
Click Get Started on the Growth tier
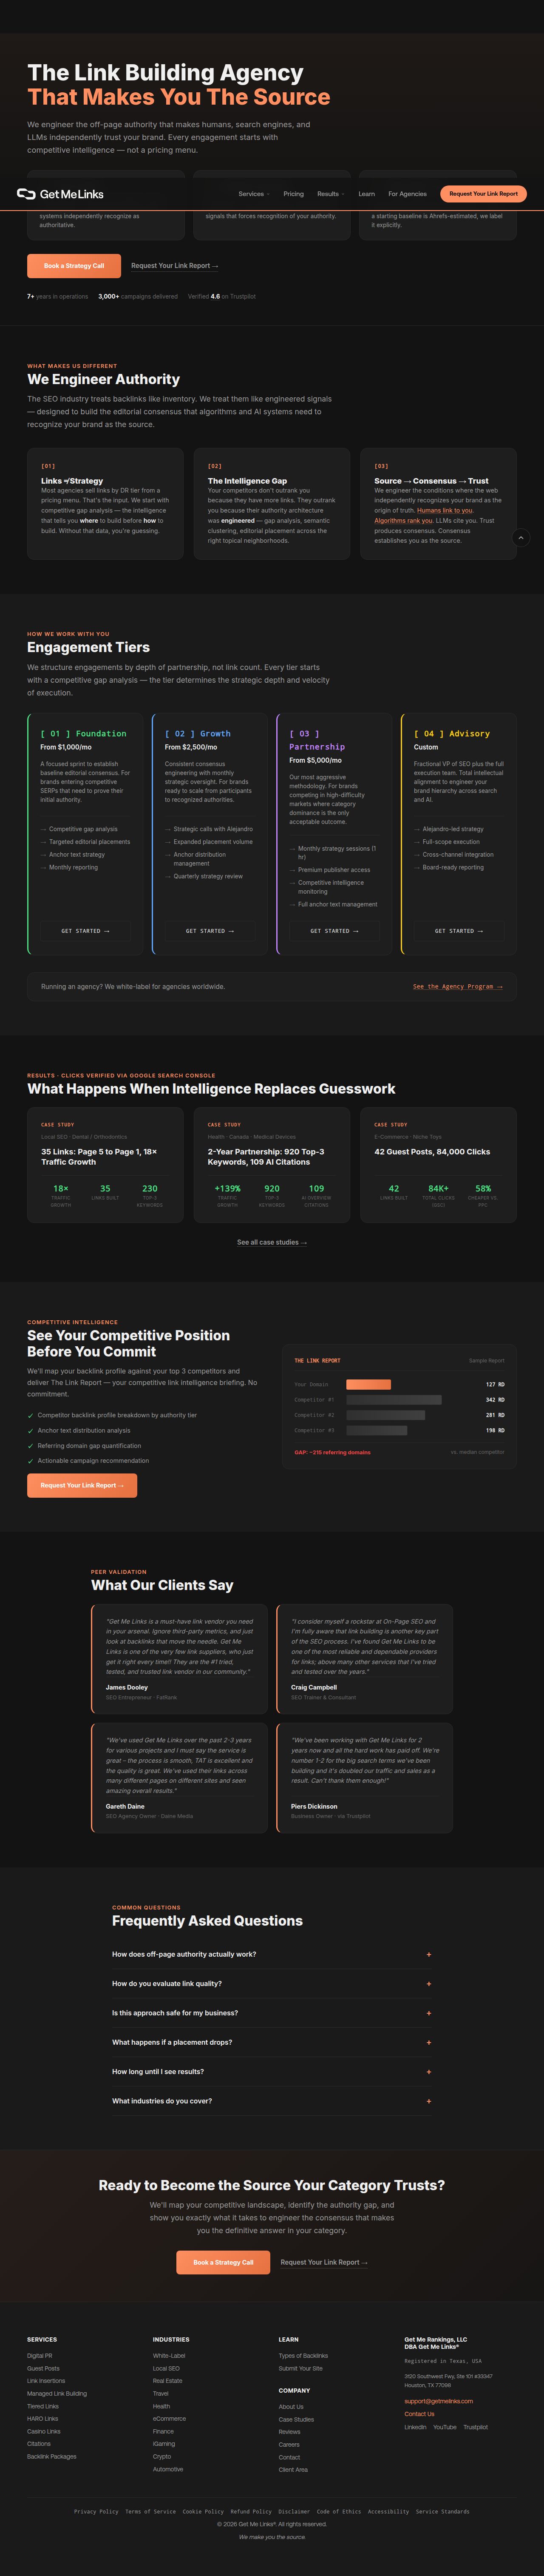pyautogui.click(x=210, y=931)
